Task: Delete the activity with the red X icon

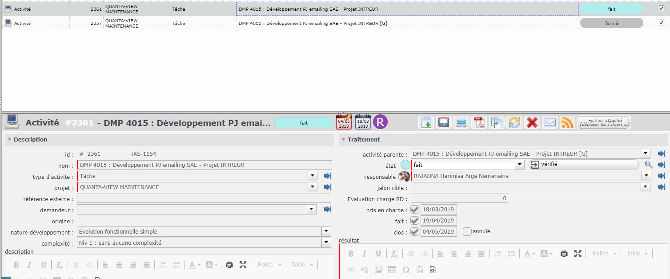Action: 532,122
